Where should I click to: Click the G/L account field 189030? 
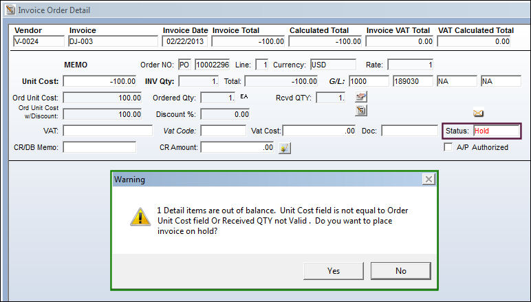pyautogui.click(x=413, y=81)
